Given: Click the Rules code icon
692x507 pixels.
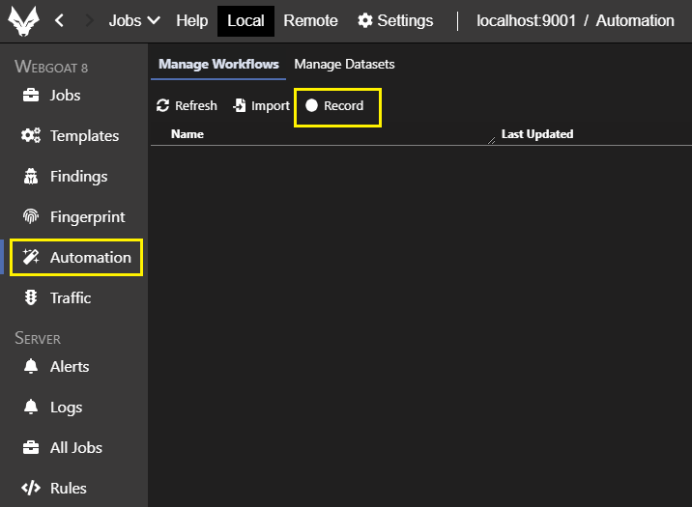Looking at the screenshot, I should (x=31, y=488).
